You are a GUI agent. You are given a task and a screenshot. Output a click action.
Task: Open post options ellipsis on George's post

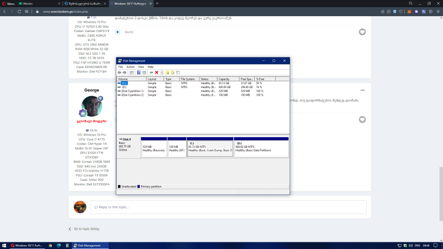pyautogui.click(x=363, y=90)
